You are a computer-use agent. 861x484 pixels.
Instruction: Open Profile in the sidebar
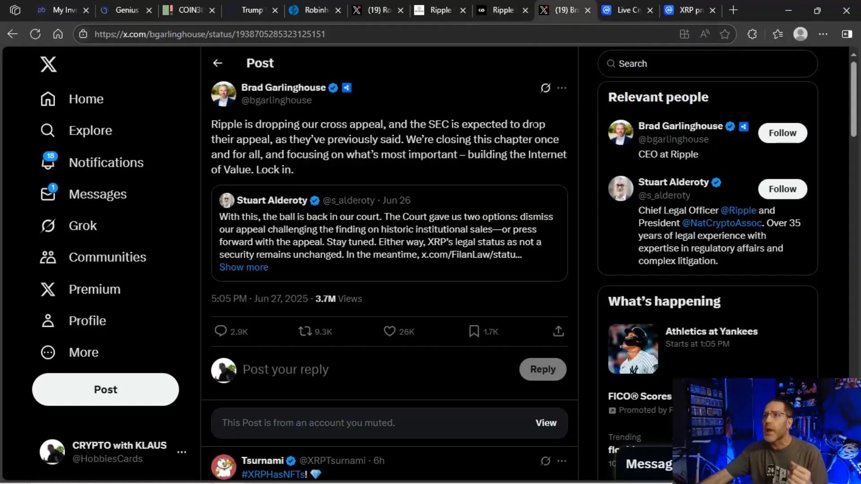(x=73, y=321)
